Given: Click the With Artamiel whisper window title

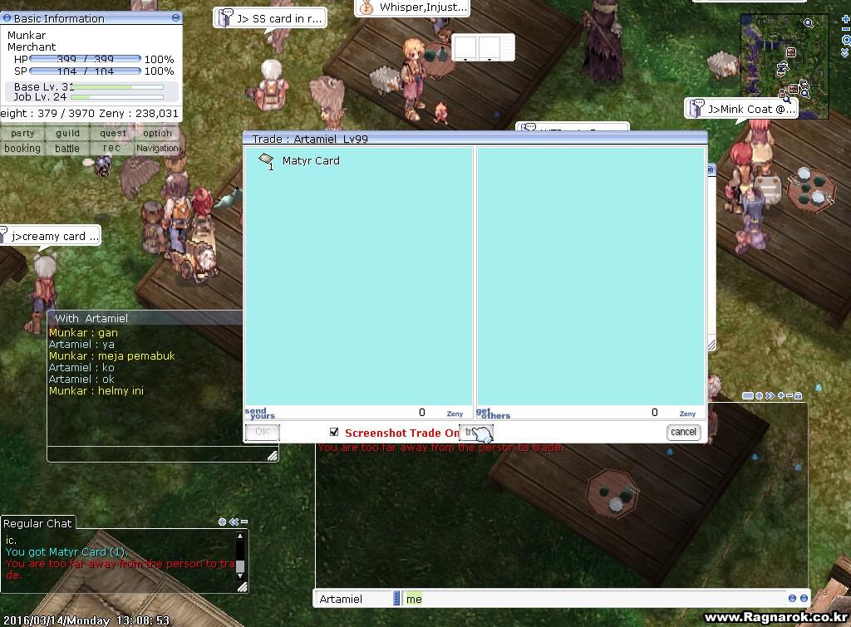Looking at the screenshot, I should click(91, 318).
